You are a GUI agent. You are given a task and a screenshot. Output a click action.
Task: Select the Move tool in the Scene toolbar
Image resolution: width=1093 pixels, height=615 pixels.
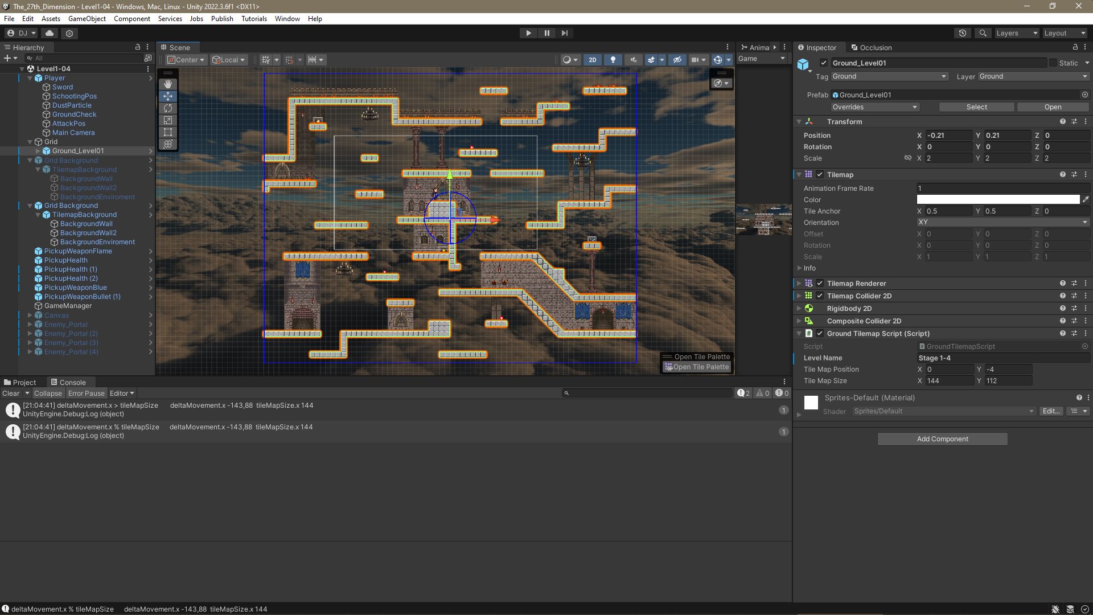click(168, 96)
